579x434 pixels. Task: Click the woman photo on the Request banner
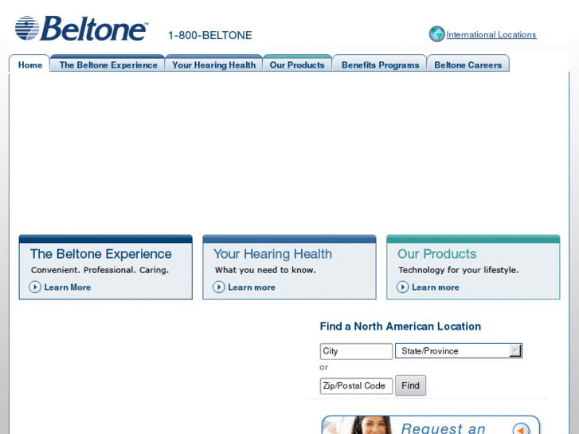pyautogui.click(x=371, y=425)
